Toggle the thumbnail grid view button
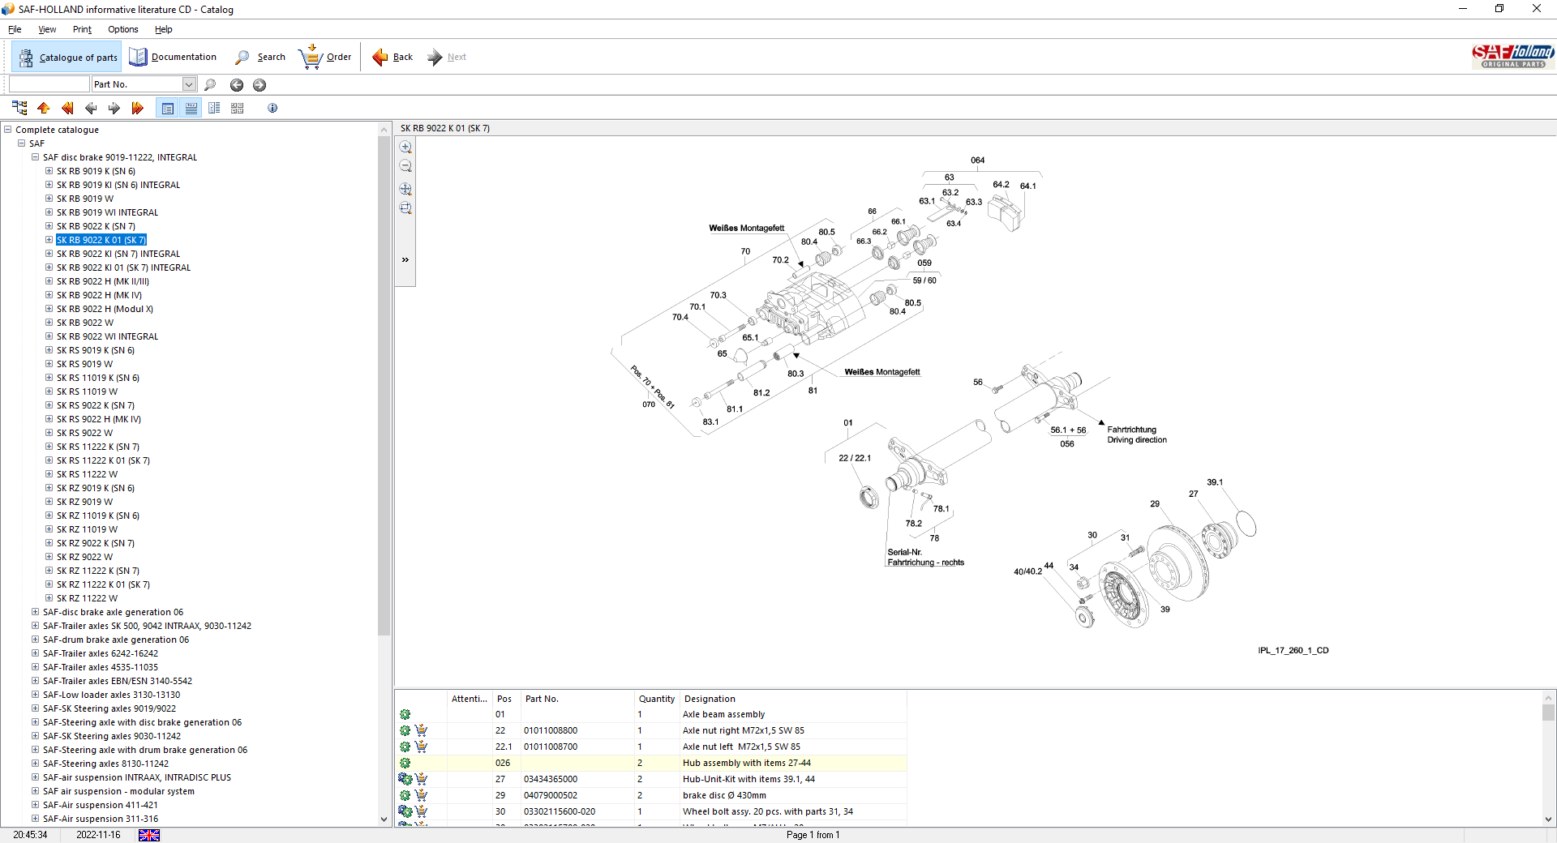The height and width of the screenshot is (843, 1557). (237, 108)
